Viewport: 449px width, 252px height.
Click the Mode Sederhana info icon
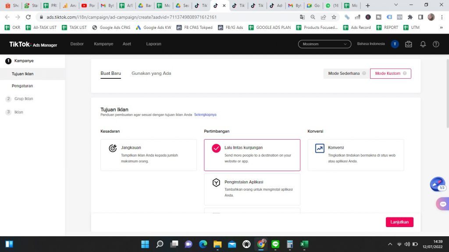(363, 73)
